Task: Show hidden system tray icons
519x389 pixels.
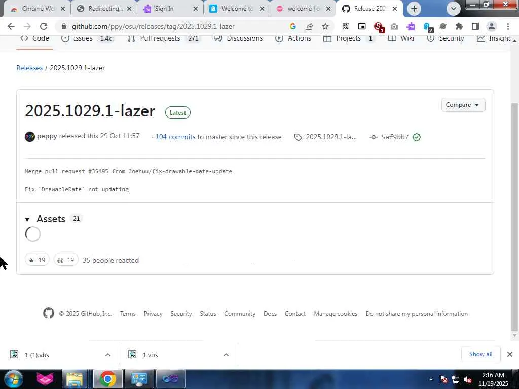Action: (x=431, y=380)
